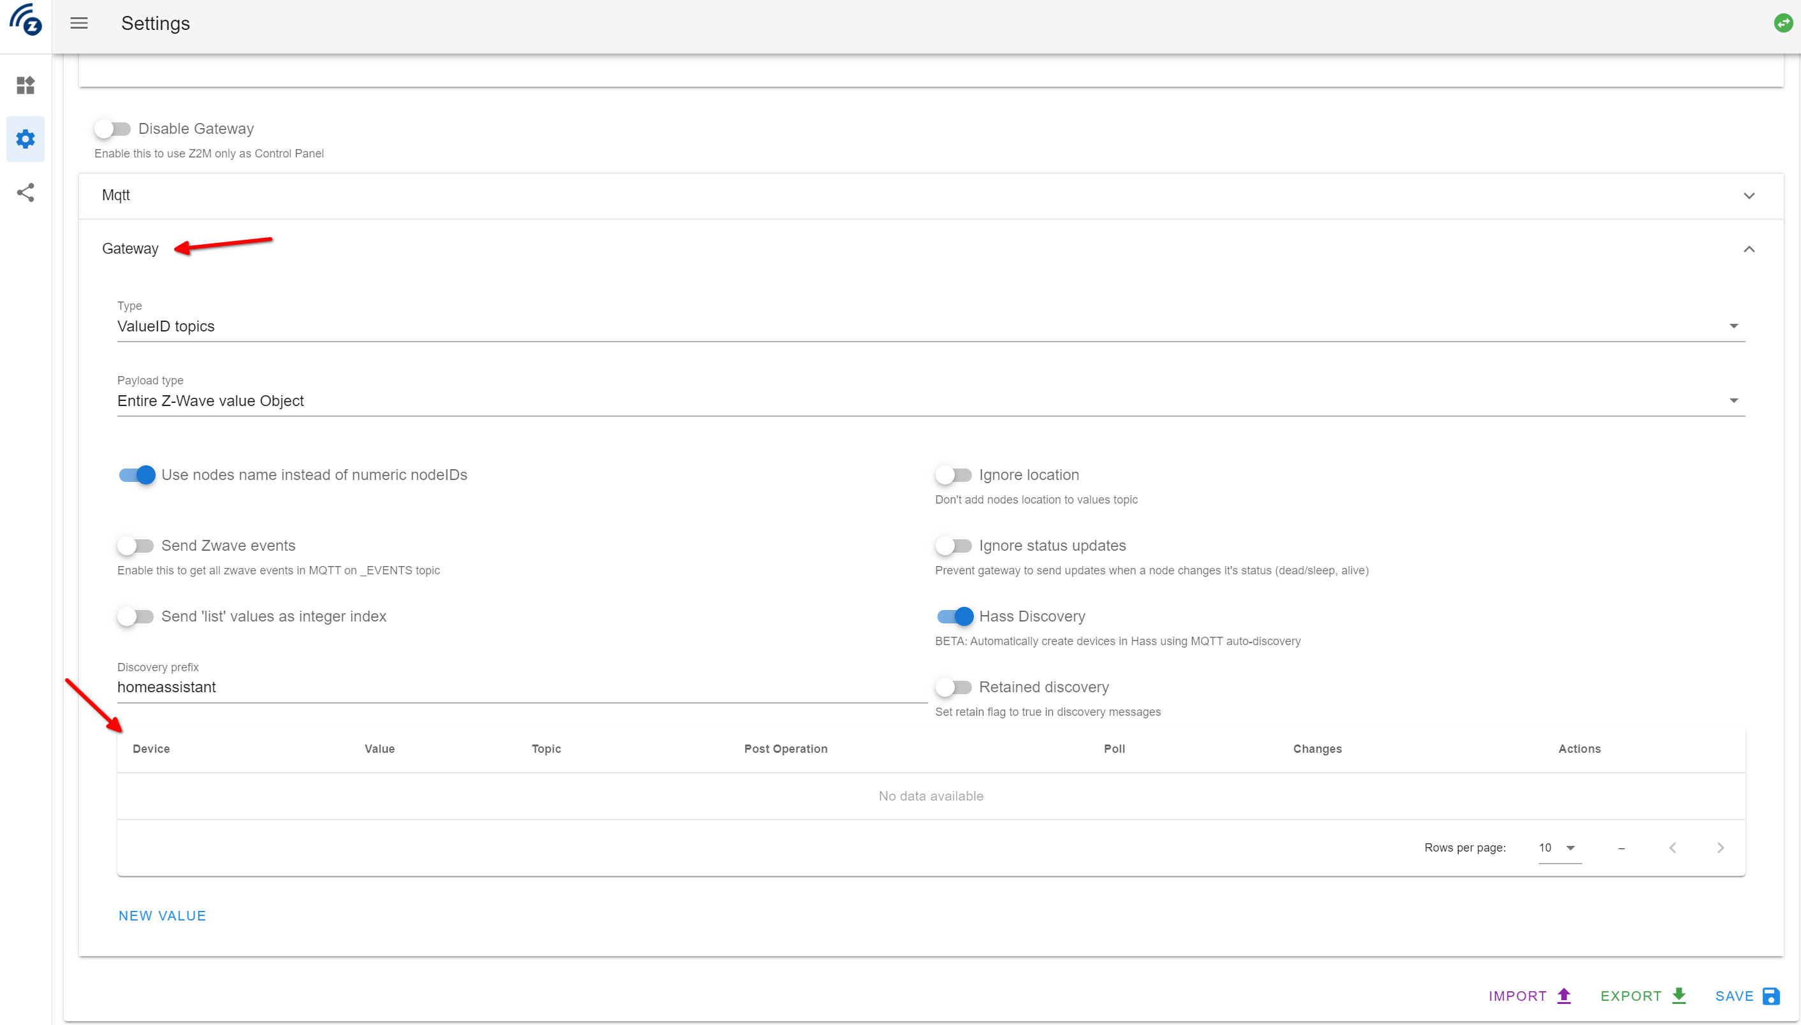Go to next table page arrow

[1720, 848]
